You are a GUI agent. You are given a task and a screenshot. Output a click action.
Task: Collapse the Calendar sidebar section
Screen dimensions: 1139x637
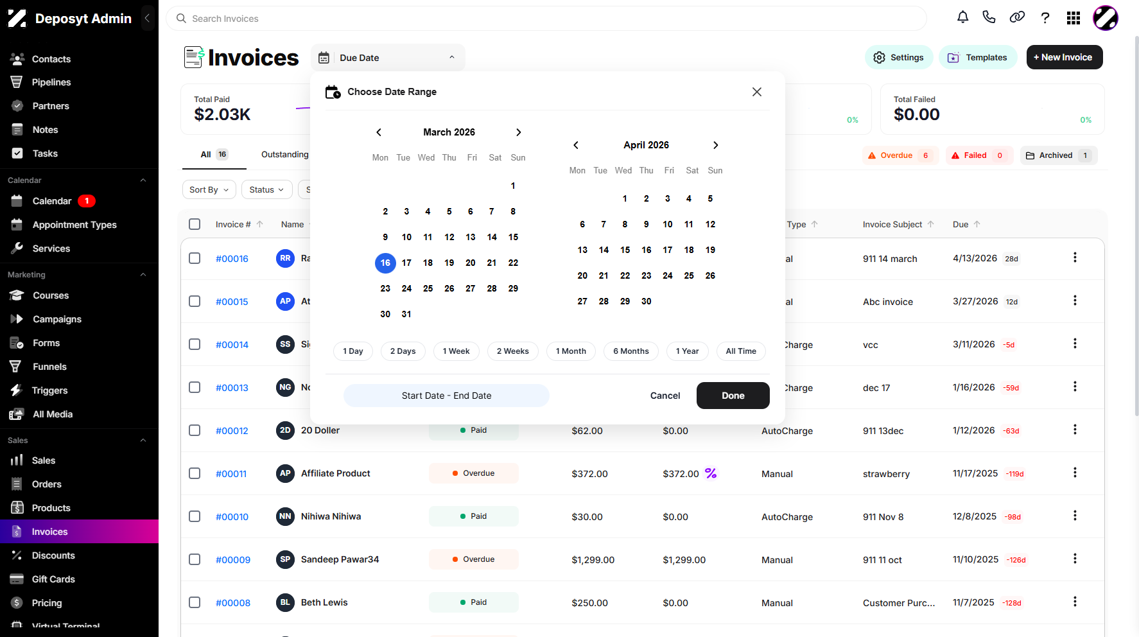click(x=143, y=180)
